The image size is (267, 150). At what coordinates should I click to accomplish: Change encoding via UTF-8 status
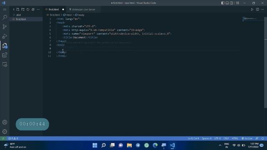tap(217, 138)
